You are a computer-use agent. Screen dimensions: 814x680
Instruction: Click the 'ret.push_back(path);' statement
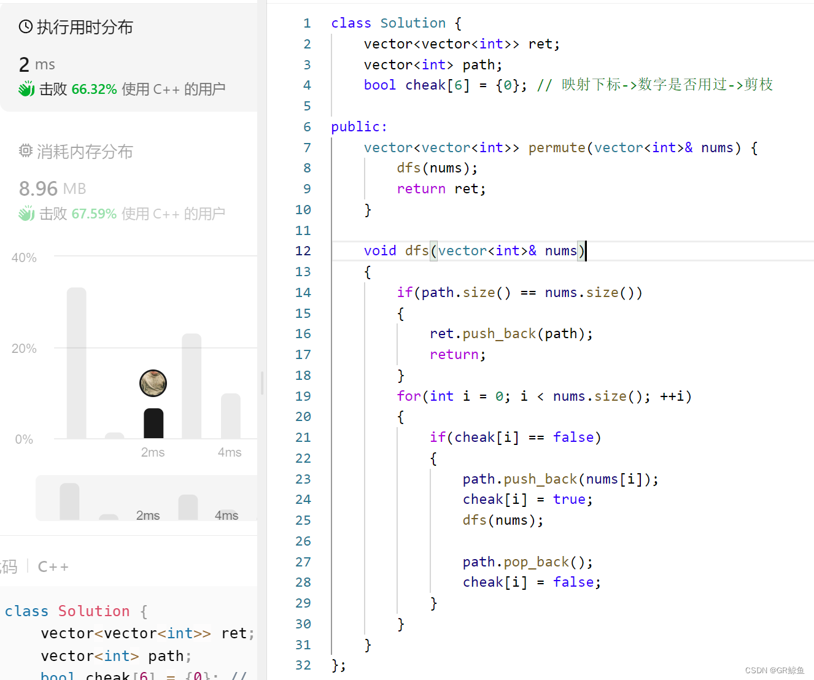511,334
